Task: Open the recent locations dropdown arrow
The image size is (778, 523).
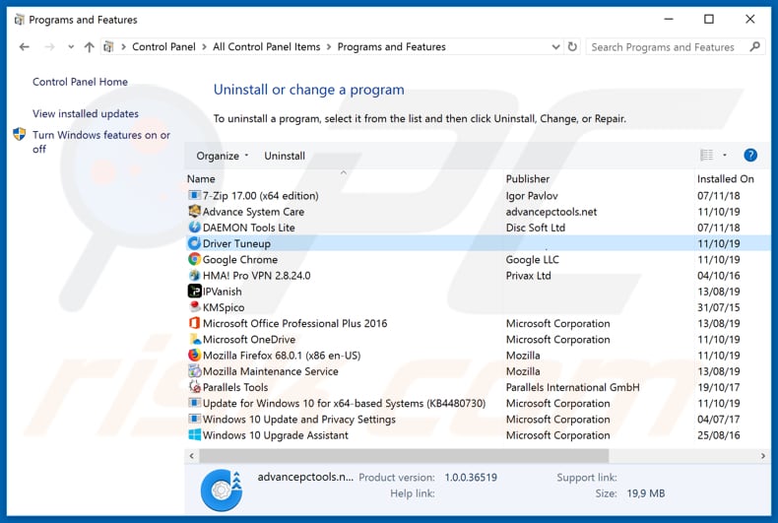Action: pos(71,47)
